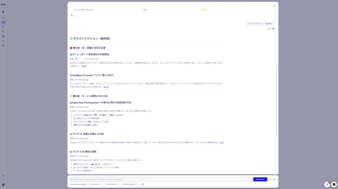Screen dimensions: 338x189
Task: Jump to timestamp 07:48 link
Action: click(x=84, y=66)
